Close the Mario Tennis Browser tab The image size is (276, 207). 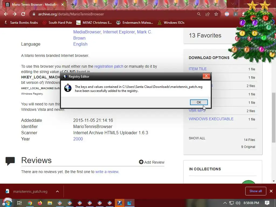pos(63,5)
